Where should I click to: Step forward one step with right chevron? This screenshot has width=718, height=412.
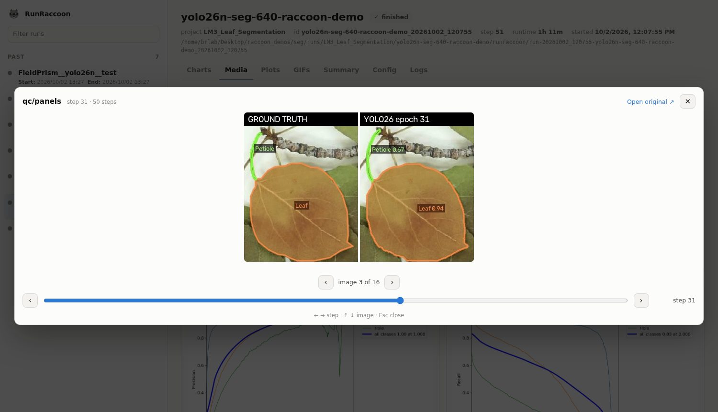[x=641, y=301]
